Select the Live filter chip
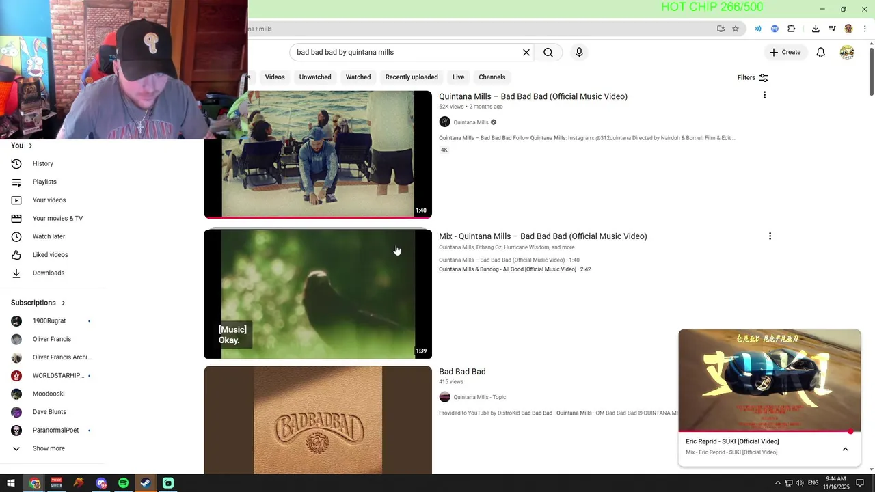 pos(458,77)
